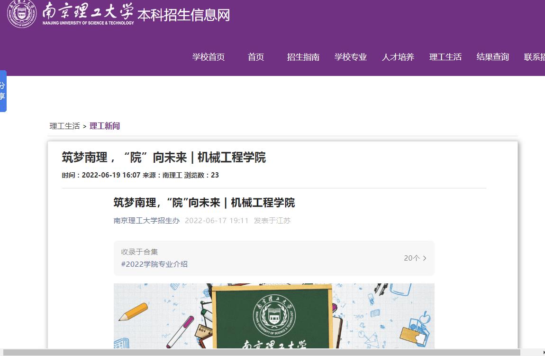Open 人才培养 navigation item
Image resolution: width=545 pixels, height=356 pixels.
coord(398,57)
